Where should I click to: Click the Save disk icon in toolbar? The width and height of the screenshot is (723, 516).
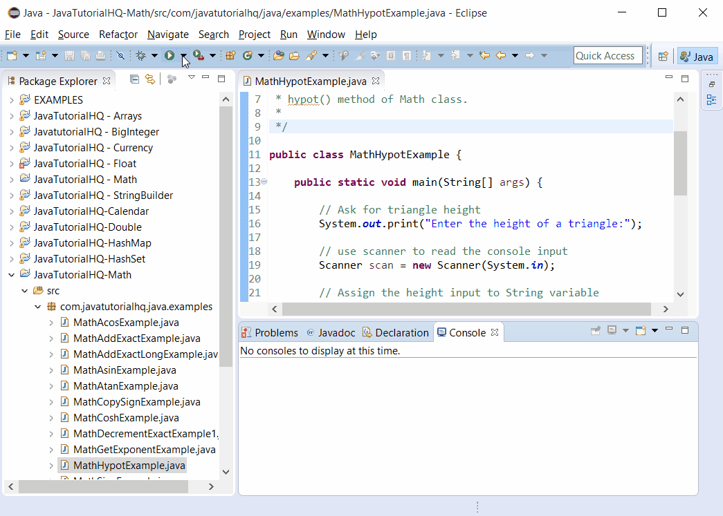pyautogui.click(x=70, y=56)
